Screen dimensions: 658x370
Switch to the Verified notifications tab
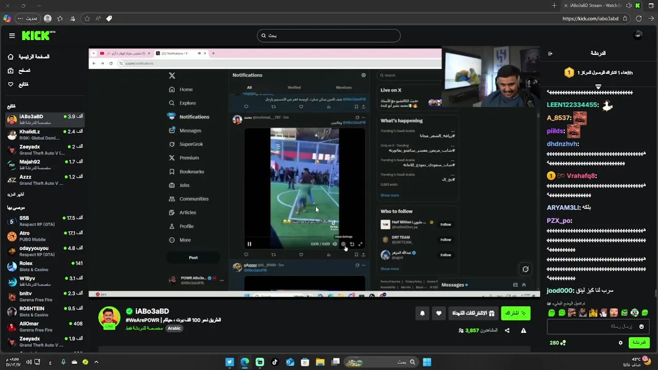tap(294, 87)
